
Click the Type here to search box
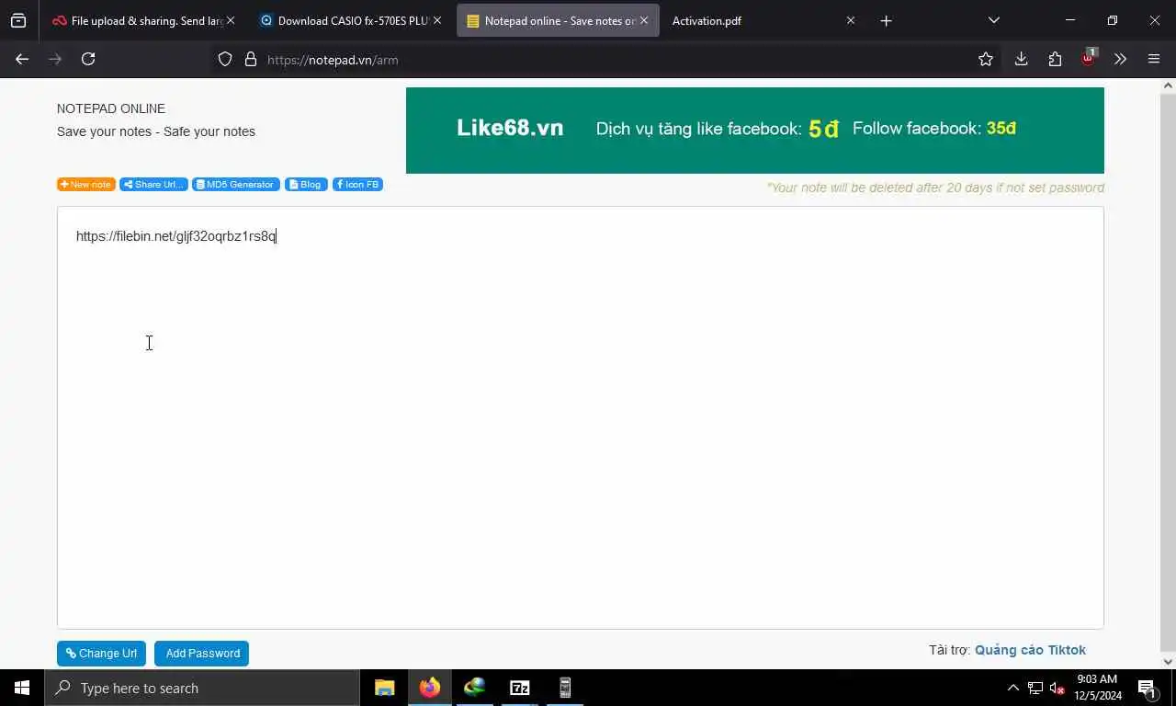tap(202, 688)
